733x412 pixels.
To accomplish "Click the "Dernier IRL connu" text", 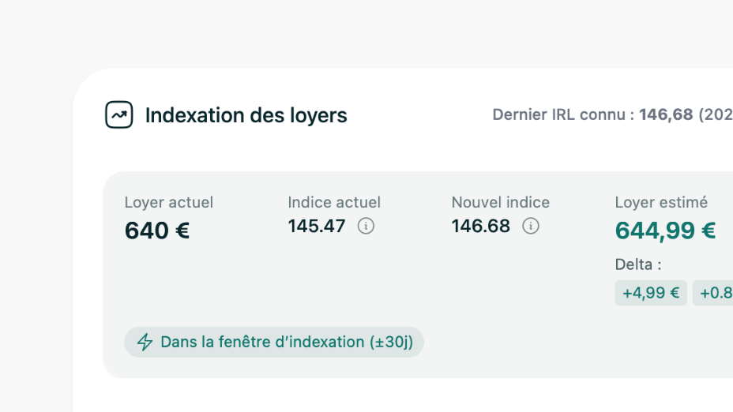I will click(563, 115).
